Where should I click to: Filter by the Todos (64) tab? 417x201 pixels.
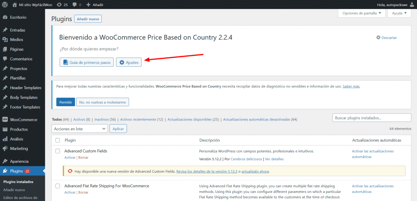60,120
